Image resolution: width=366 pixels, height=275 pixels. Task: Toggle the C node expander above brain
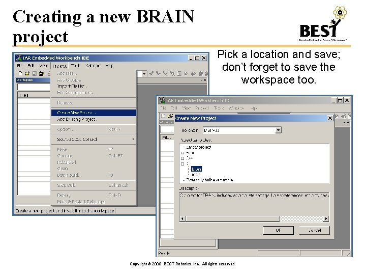pyautogui.click(x=182, y=164)
